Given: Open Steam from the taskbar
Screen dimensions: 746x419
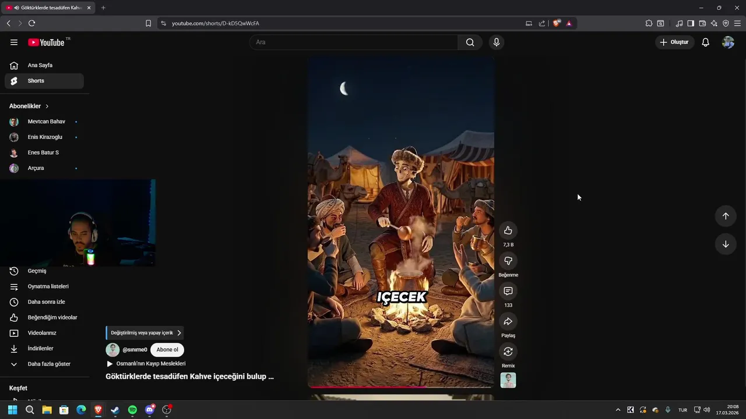Looking at the screenshot, I should [115, 410].
